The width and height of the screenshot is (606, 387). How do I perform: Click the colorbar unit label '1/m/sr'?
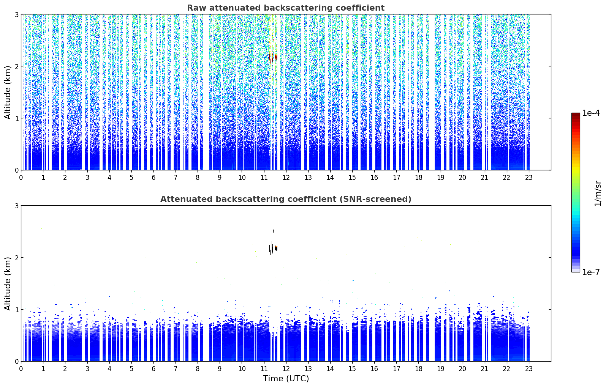click(598, 193)
